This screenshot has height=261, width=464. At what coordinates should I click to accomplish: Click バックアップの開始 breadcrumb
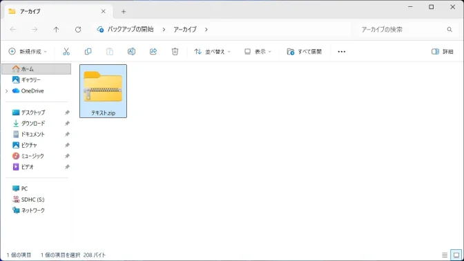(x=130, y=29)
